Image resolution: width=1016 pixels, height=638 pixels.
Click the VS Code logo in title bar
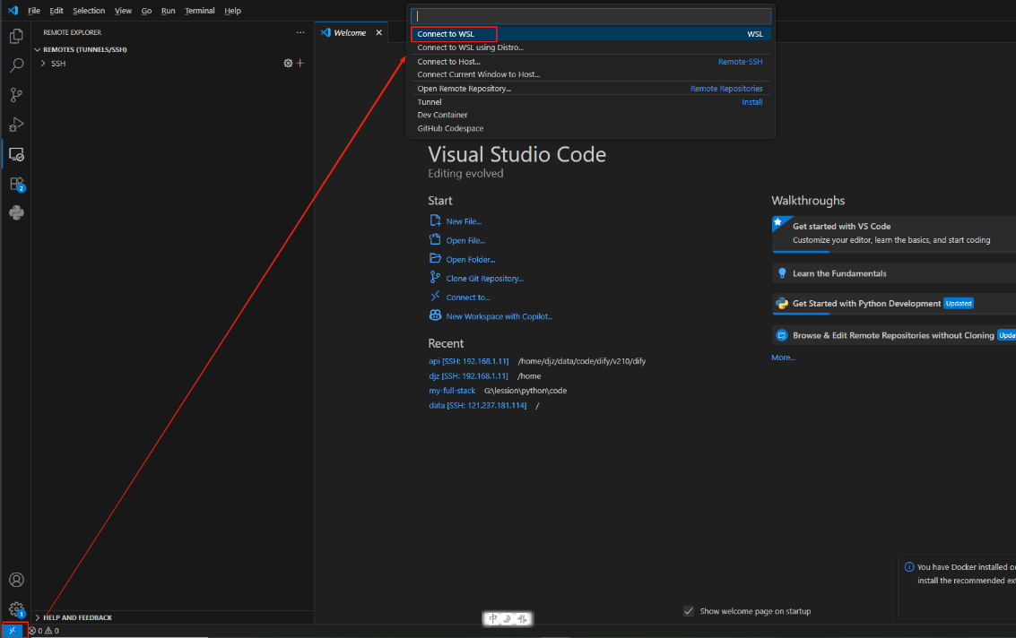(13, 11)
